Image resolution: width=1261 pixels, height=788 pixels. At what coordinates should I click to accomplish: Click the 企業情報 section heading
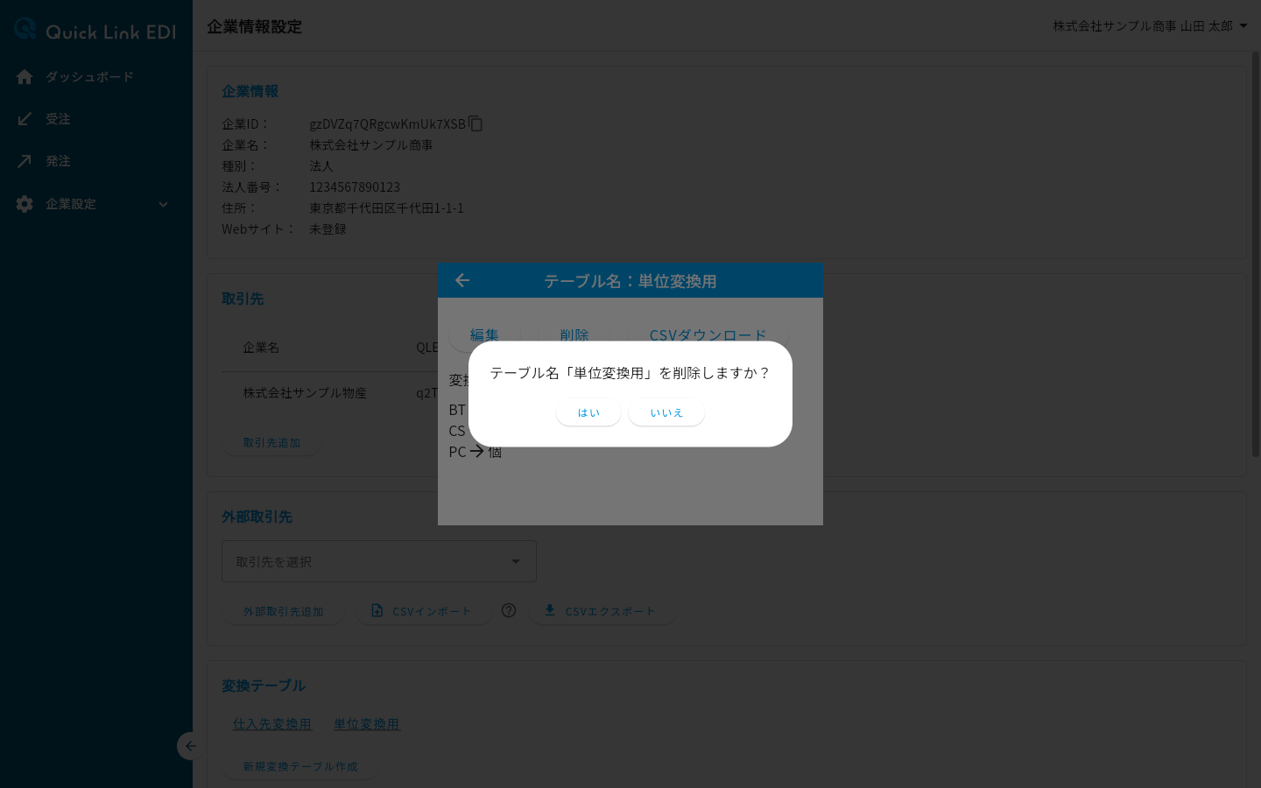(250, 91)
